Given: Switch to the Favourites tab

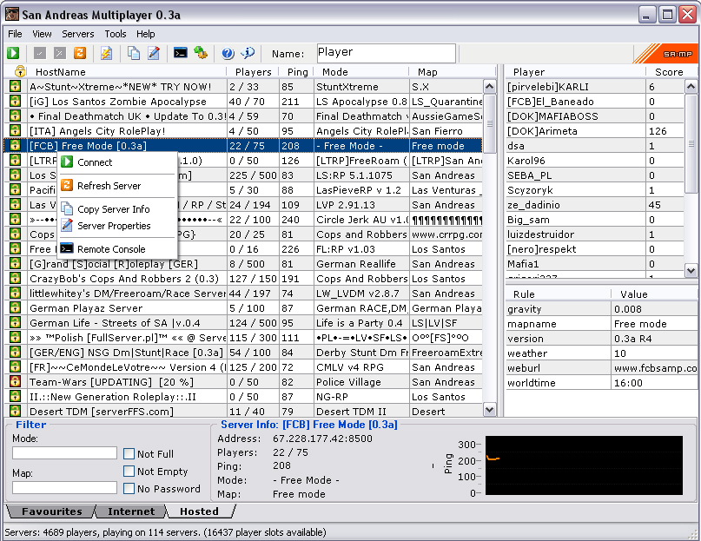Looking at the screenshot, I should tap(51, 511).
